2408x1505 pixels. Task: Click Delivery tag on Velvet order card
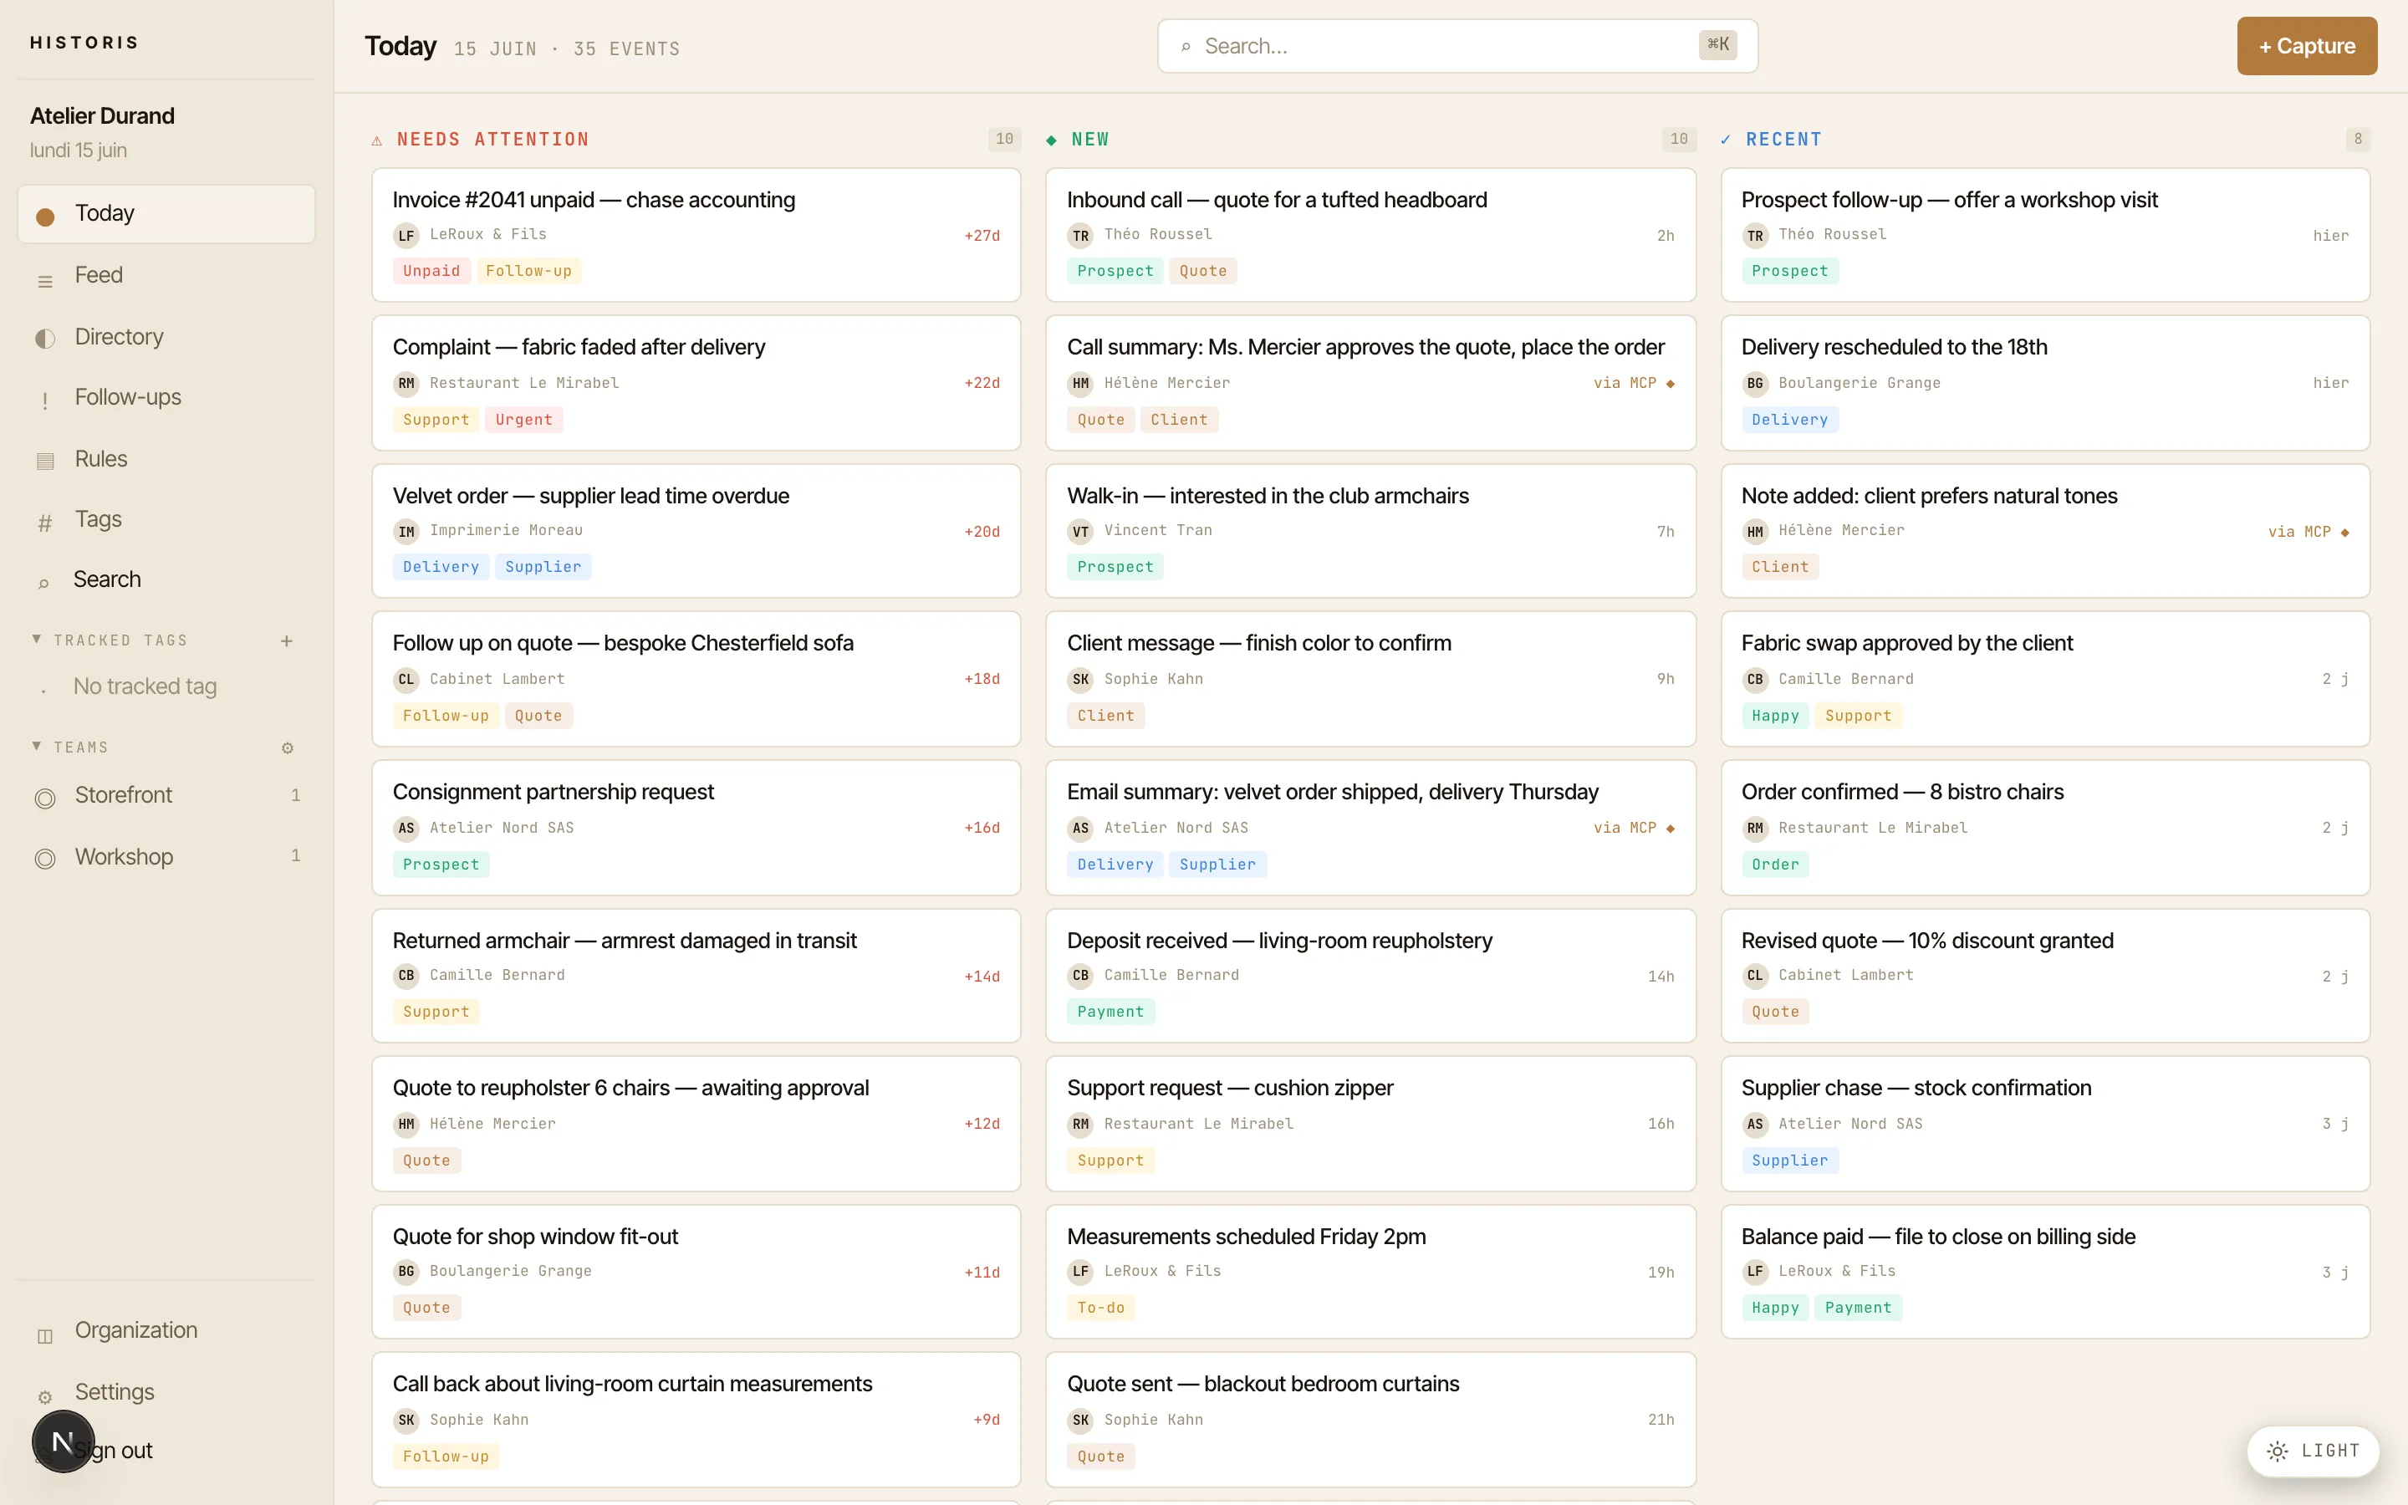tap(441, 568)
